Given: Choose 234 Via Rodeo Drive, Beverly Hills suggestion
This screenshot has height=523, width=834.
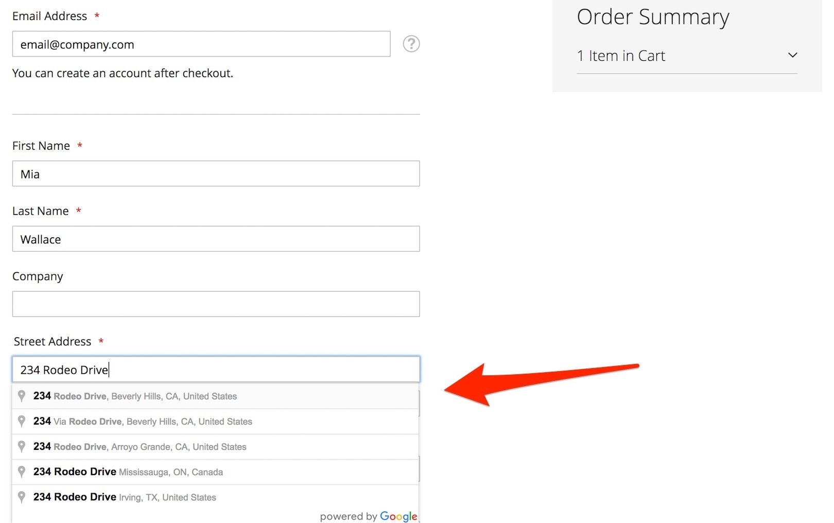Looking at the screenshot, I should tap(143, 422).
